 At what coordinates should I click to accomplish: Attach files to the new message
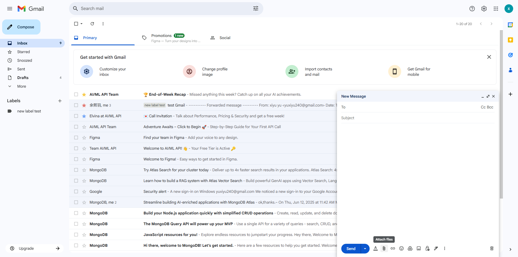coord(384,249)
